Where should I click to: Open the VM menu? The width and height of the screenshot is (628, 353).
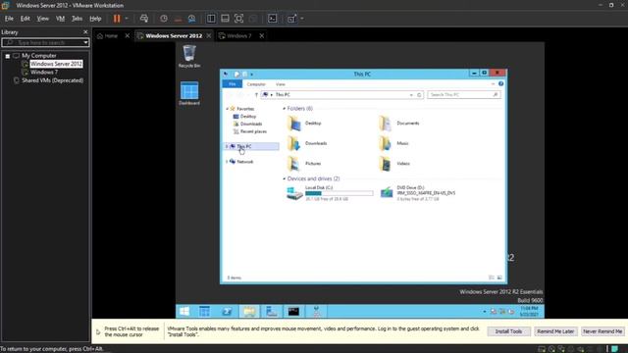[60, 19]
